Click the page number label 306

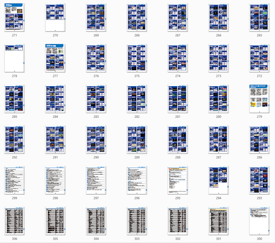[15, 239]
